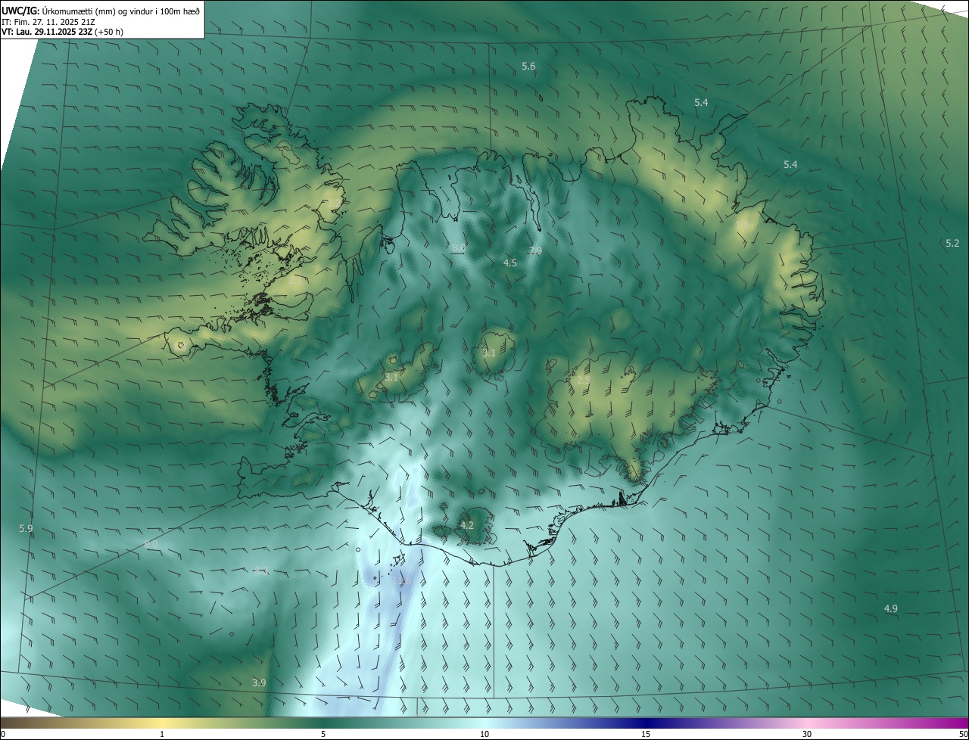Click the title text 'Úrkomumætti (mm) og vindur í 100m hæð'
The image size is (969, 740).
[x=121, y=10]
